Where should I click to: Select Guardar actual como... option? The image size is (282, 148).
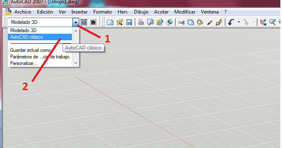(40, 50)
